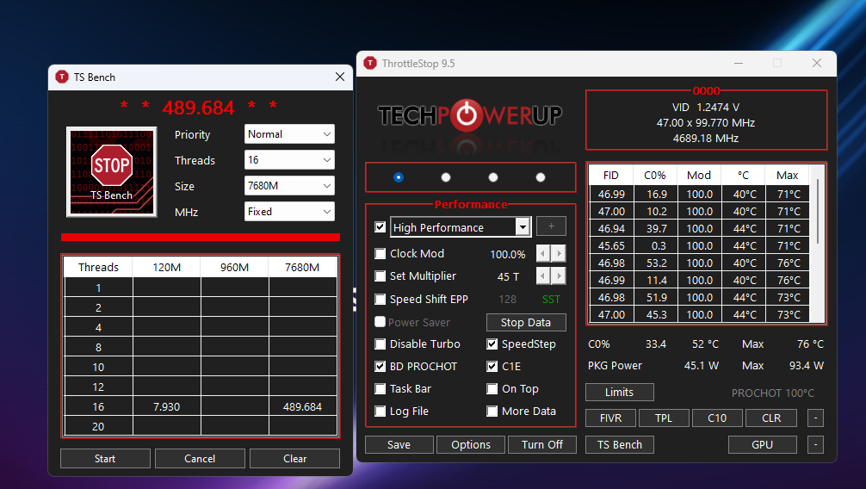The width and height of the screenshot is (866, 489).
Task: Open the Options button
Action: click(471, 445)
